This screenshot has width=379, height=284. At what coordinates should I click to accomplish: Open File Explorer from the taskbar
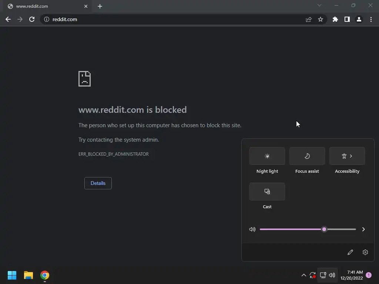28,275
